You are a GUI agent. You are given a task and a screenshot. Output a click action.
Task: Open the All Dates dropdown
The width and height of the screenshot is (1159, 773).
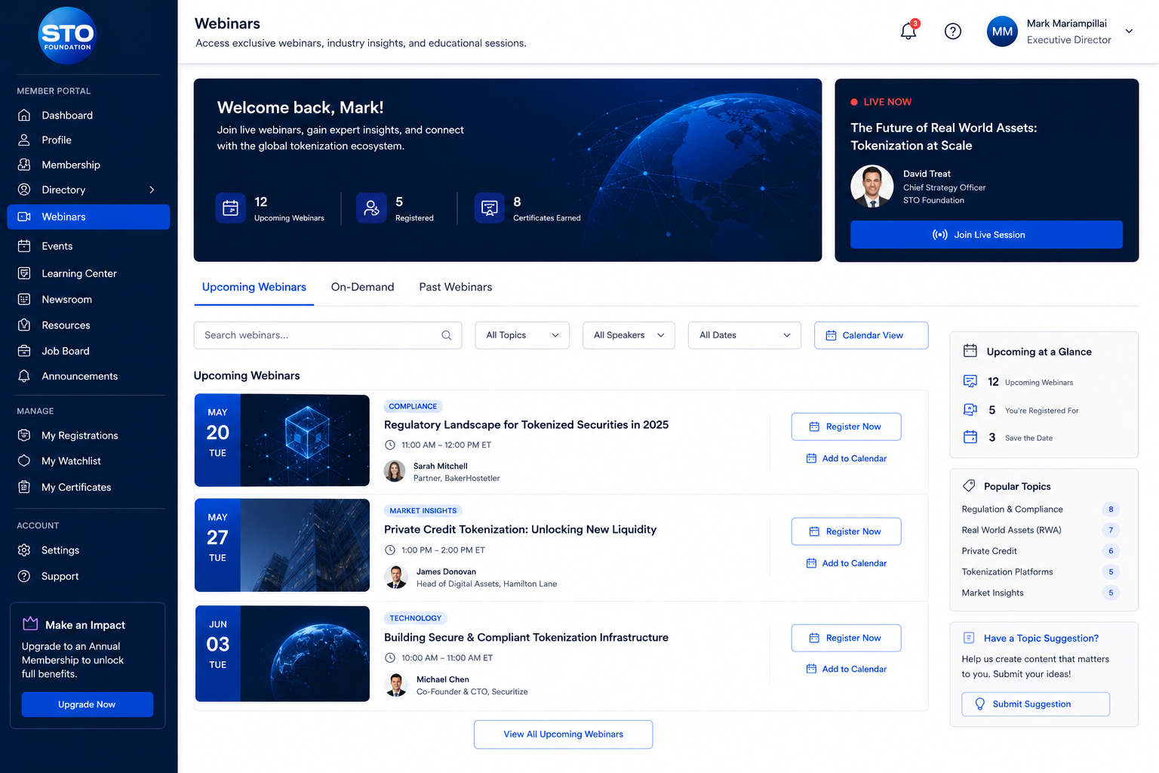[x=745, y=335]
